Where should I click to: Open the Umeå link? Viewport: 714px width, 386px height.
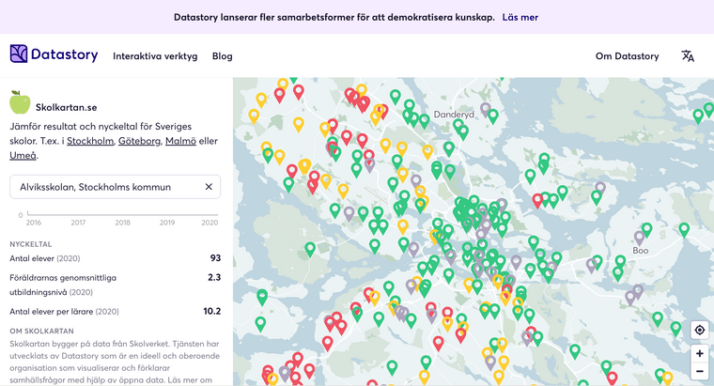[x=23, y=155]
